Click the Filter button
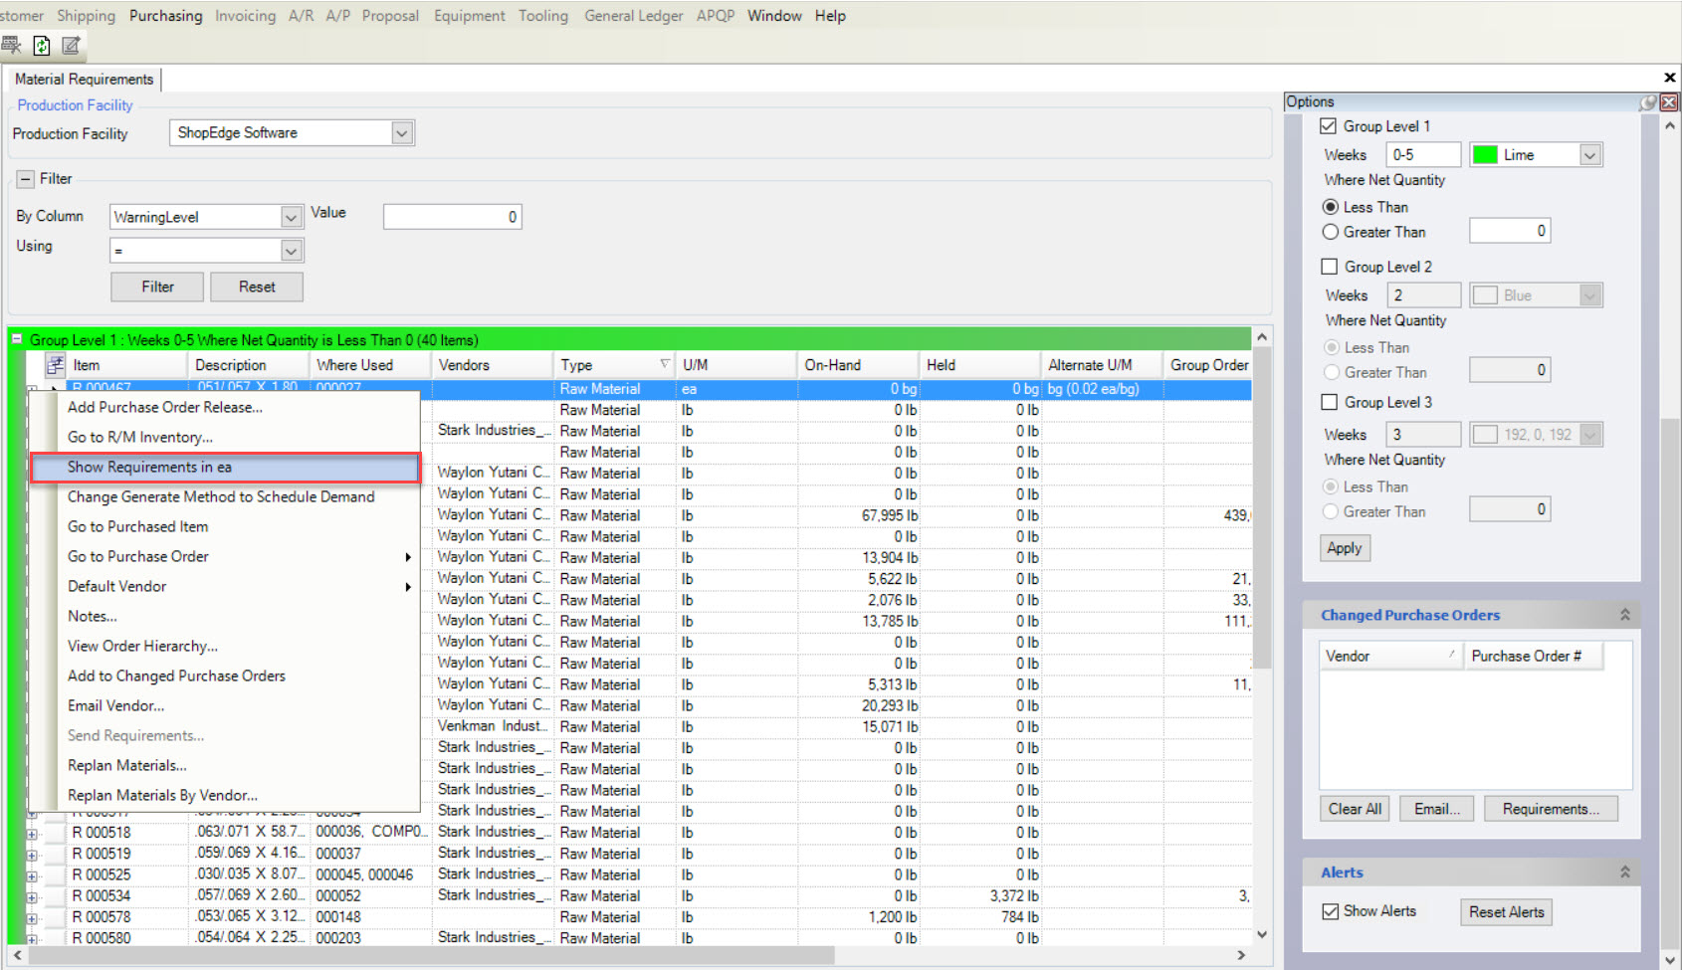This screenshot has height=970, width=1682. click(157, 287)
